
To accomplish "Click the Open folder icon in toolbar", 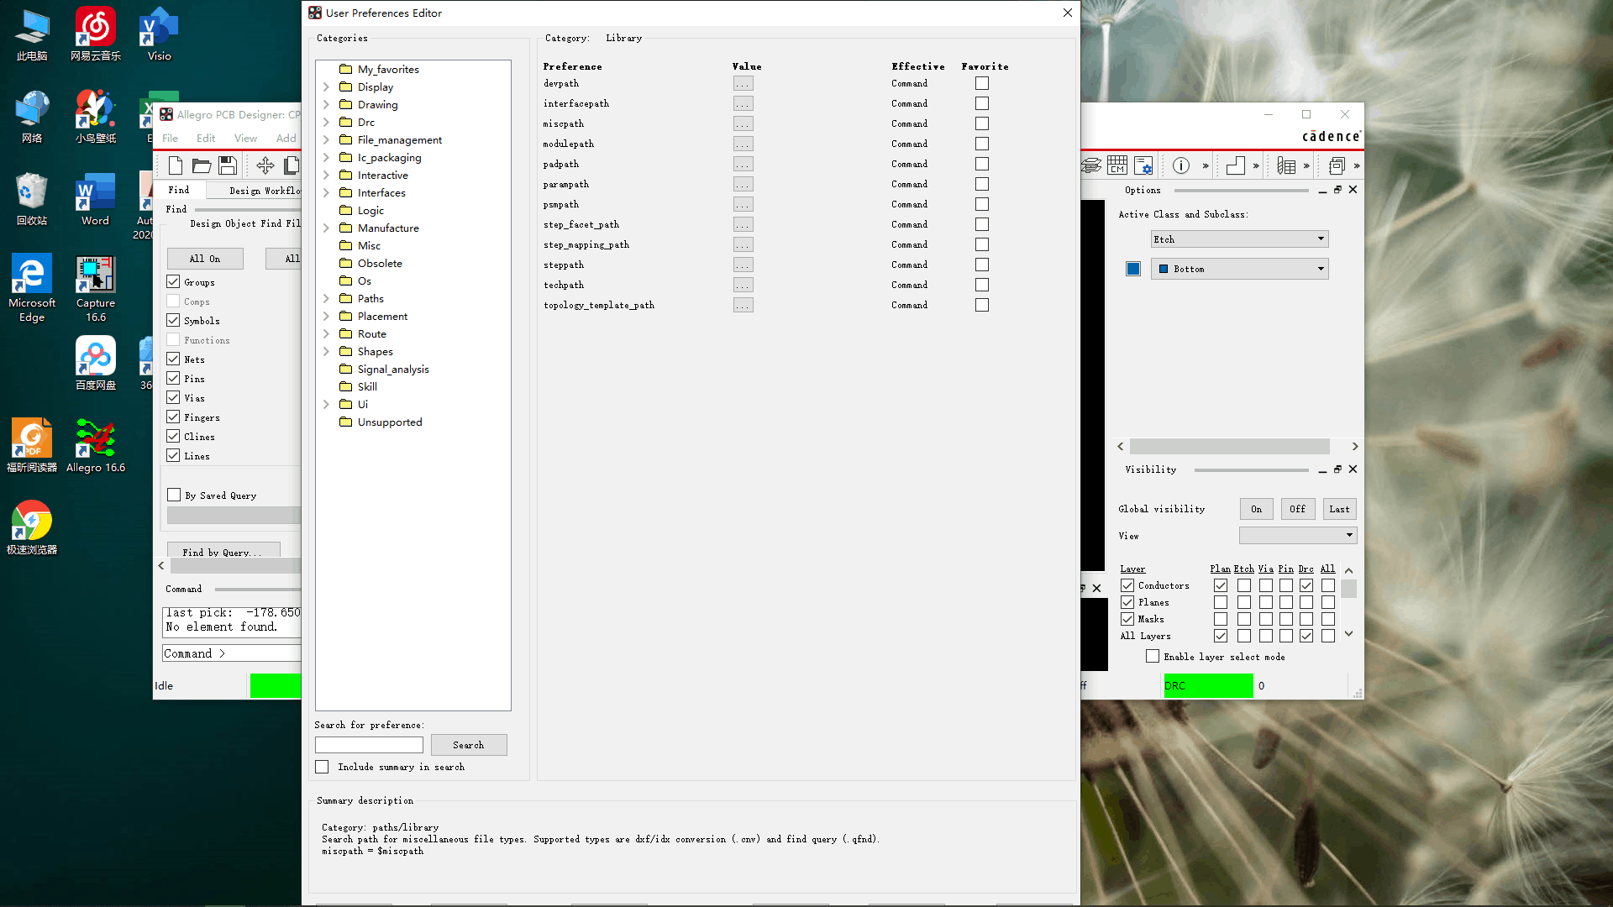I will [202, 165].
